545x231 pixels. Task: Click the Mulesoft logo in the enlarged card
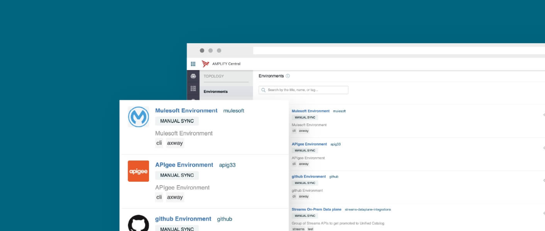point(138,117)
